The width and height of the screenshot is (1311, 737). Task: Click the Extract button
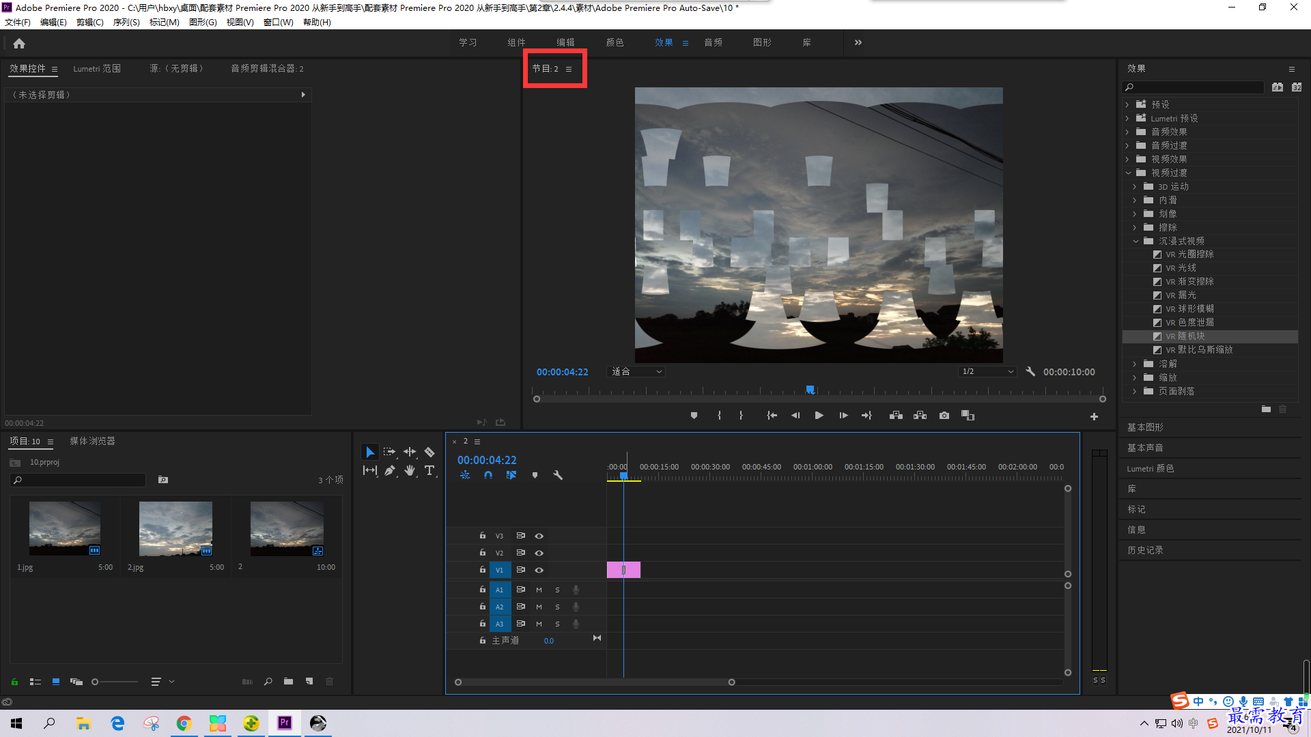point(920,416)
